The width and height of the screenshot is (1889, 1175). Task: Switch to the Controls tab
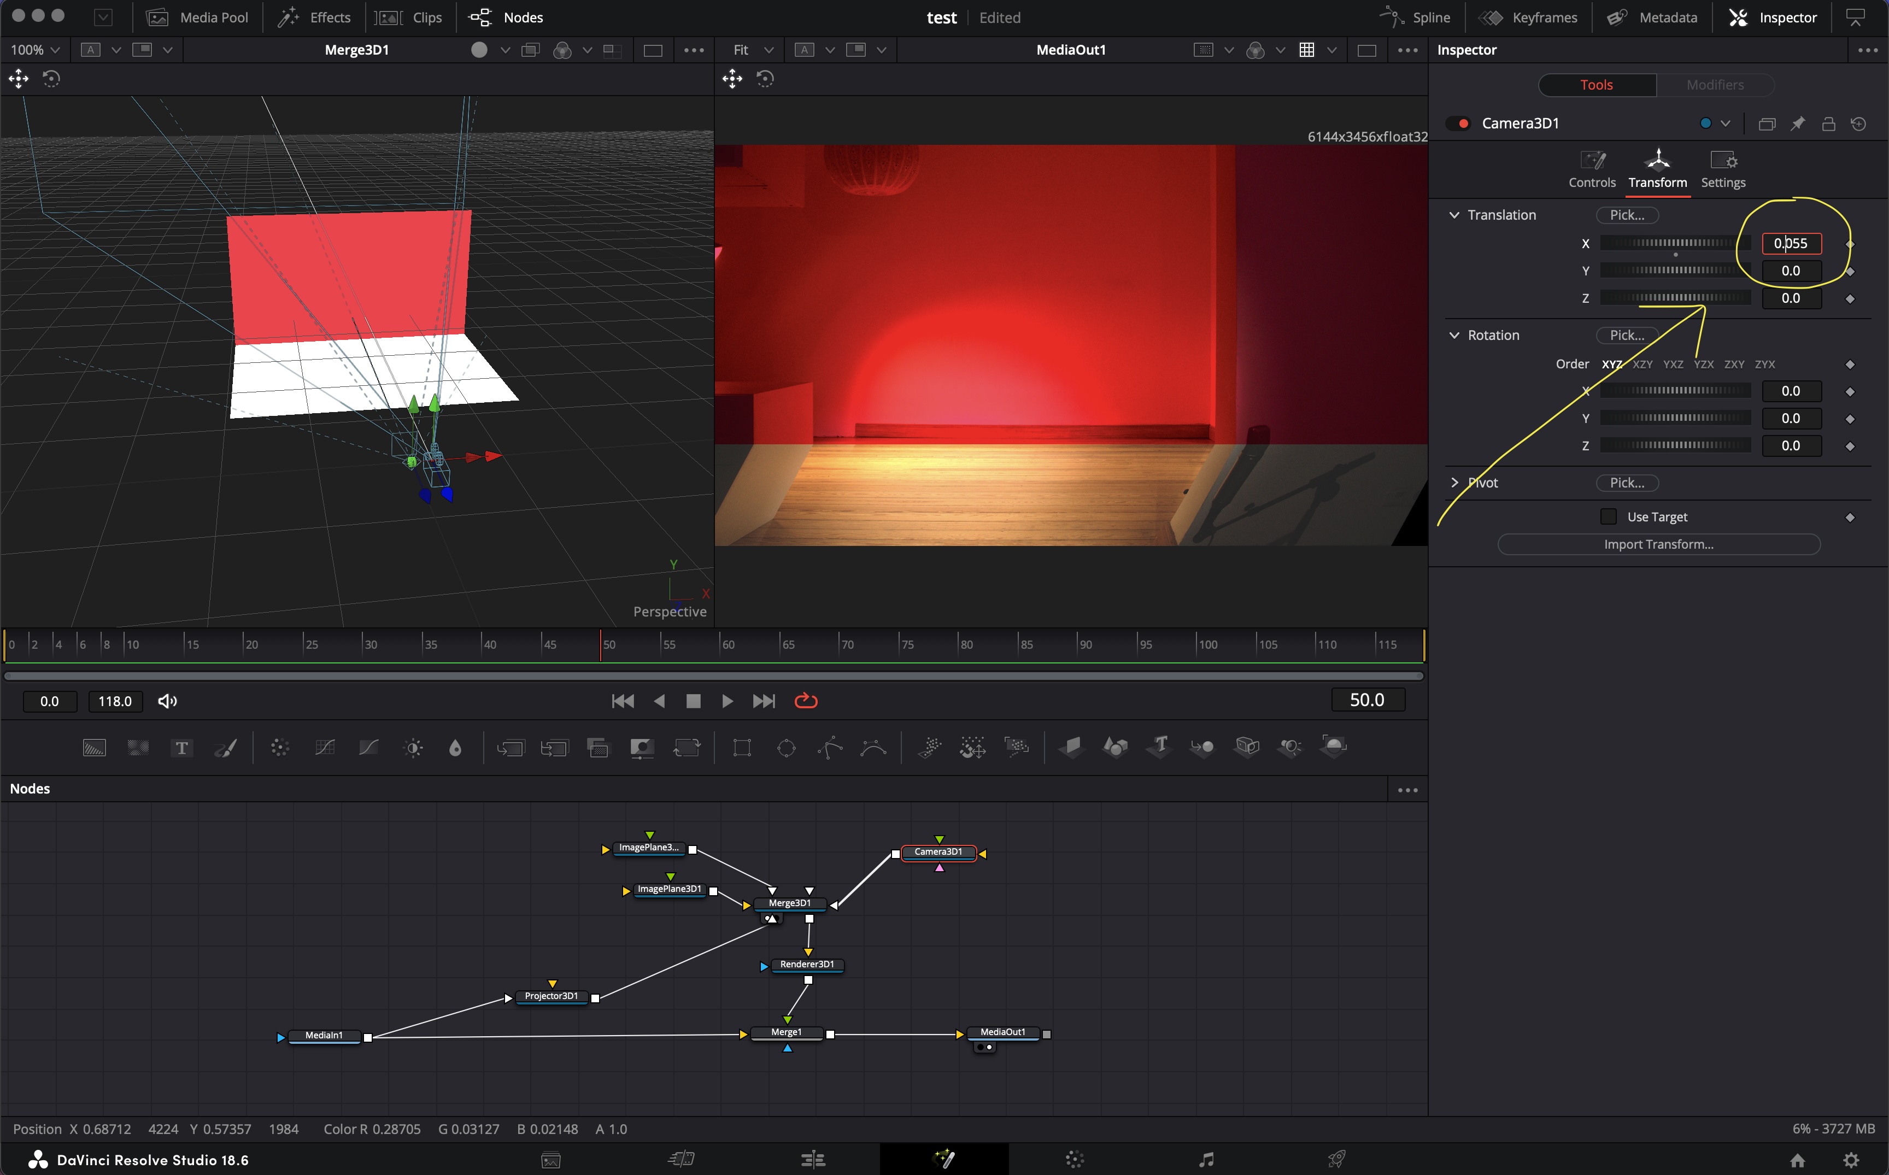coord(1592,169)
